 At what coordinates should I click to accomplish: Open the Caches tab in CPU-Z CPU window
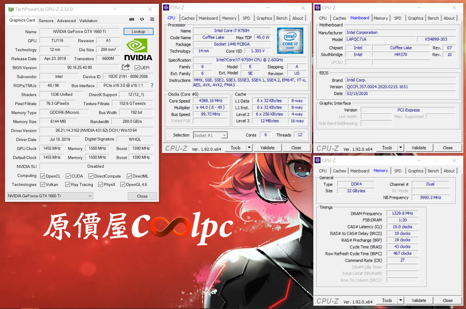188,18
